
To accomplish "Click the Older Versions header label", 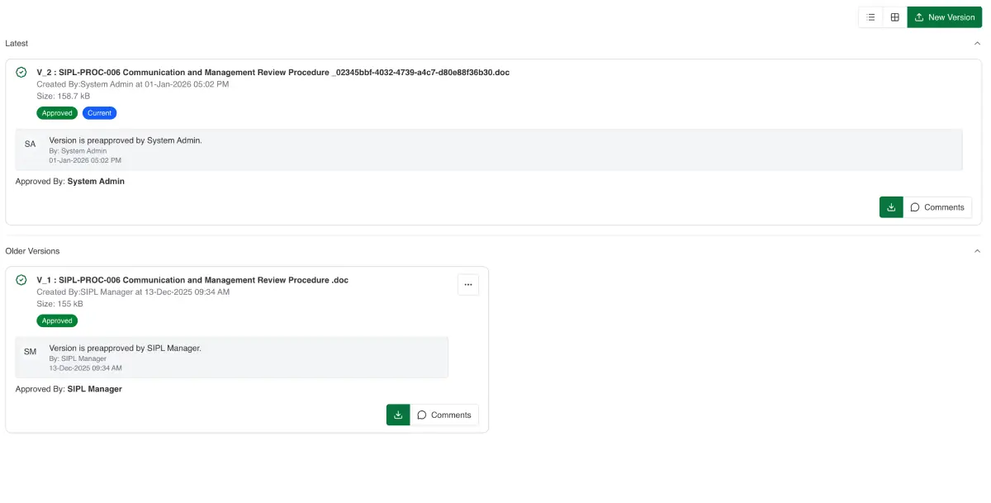I will (x=32, y=250).
